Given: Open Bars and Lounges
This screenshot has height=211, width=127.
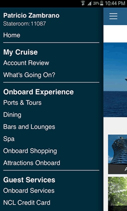Looking at the screenshot, I should pyautogui.click(x=29, y=127).
